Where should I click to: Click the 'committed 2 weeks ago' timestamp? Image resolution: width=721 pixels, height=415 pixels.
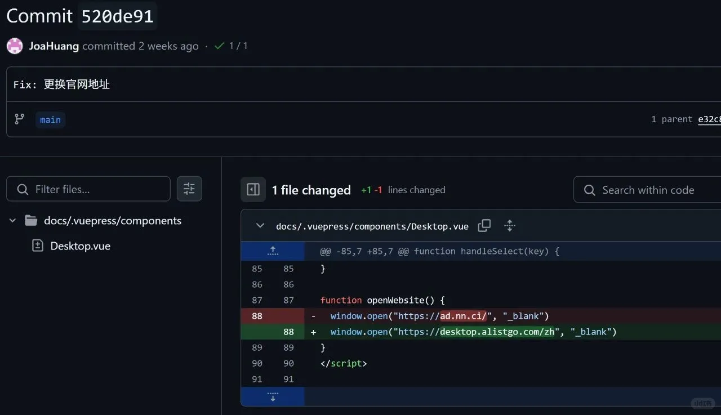[x=140, y=46]
